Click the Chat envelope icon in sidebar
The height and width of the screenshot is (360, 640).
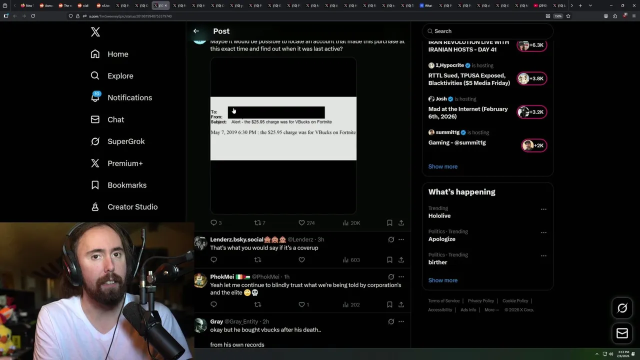pos(95,119)
